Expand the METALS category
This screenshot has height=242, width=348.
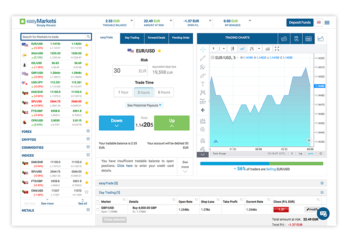(x=88, y=210)
